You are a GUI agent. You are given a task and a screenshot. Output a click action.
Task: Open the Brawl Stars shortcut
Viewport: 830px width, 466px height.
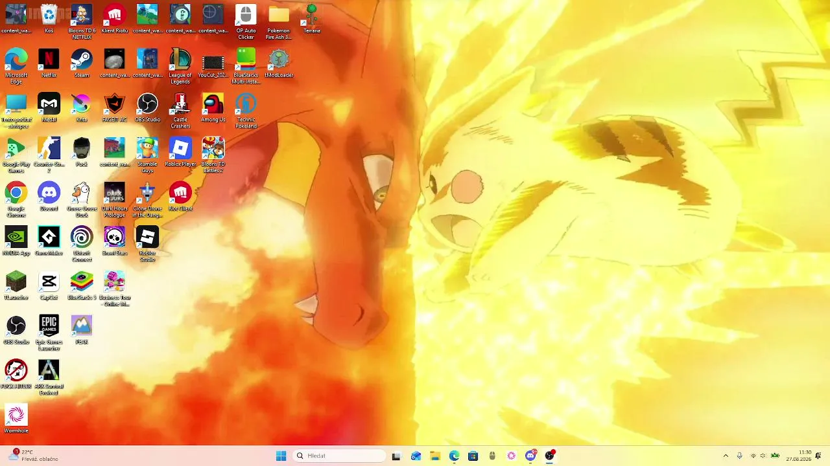[115, 241]
